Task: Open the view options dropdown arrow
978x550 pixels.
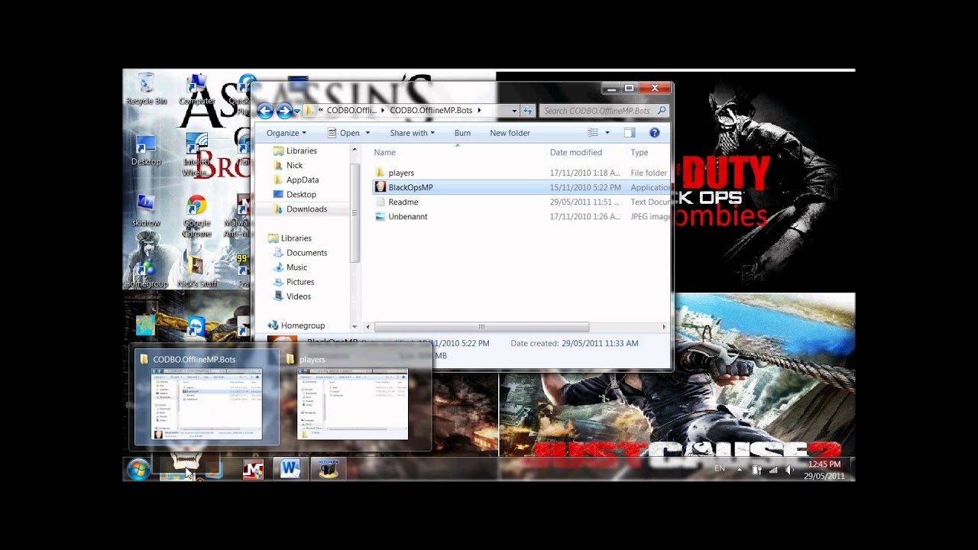Action: coord(607,133)
